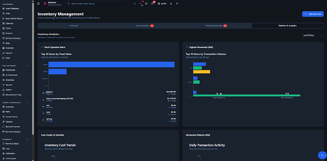Screen dimensions: 327x161
Task: Open the AI Dashboard icon
Action: [x=3, y=75]
